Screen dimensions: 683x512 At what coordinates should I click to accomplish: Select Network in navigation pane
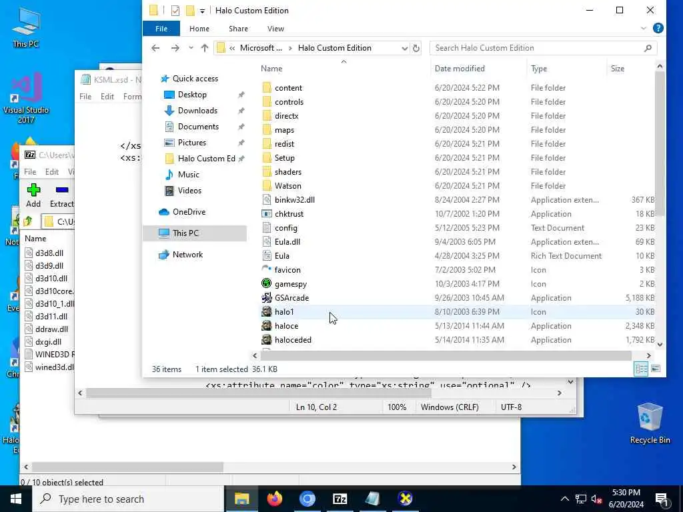pyautogui.click(x=187, y=255)
